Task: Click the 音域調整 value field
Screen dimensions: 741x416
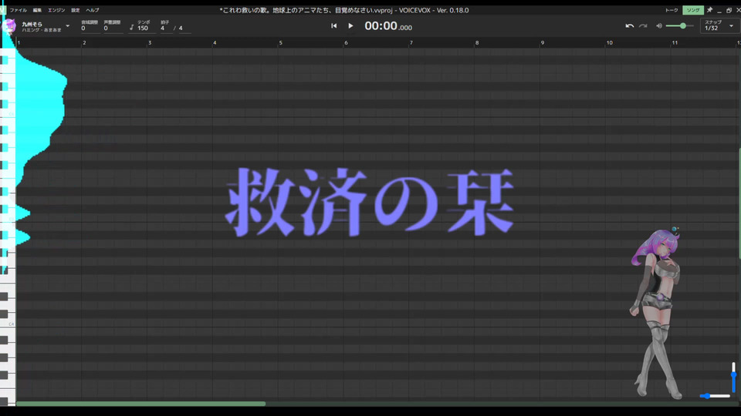Action: pyautogui.click(x=90, y=29)
